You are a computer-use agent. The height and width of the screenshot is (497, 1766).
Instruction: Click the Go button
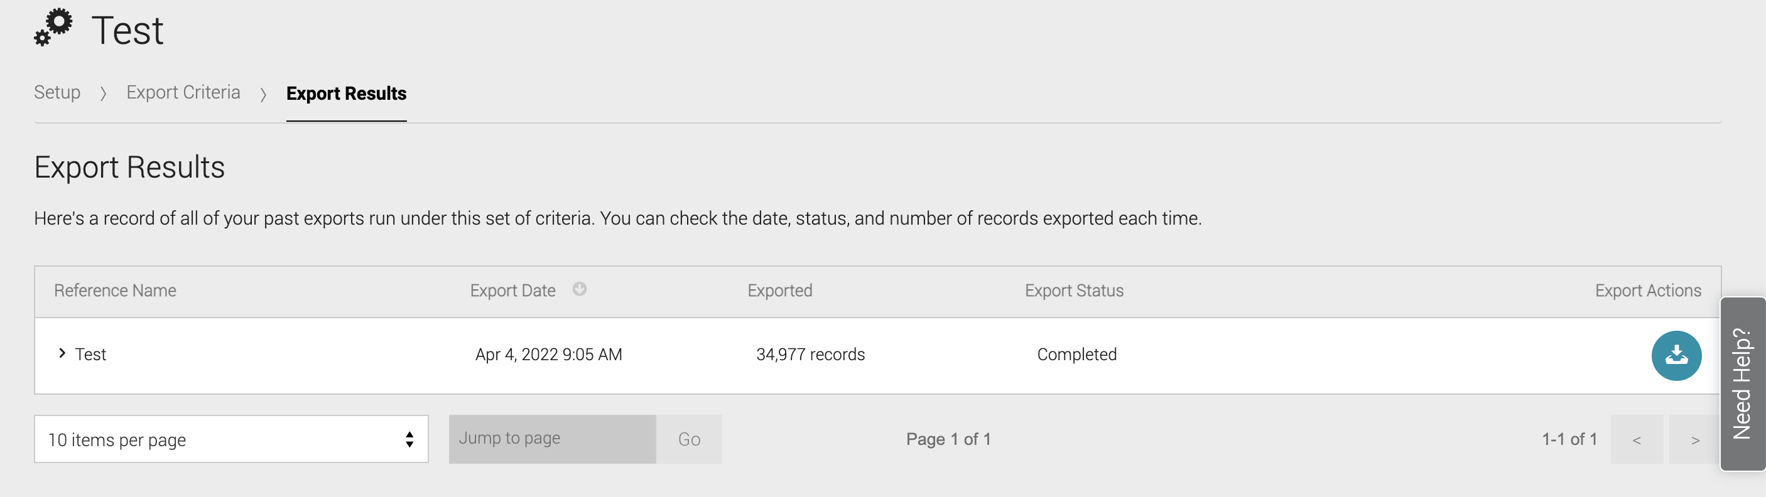(689, 439)
